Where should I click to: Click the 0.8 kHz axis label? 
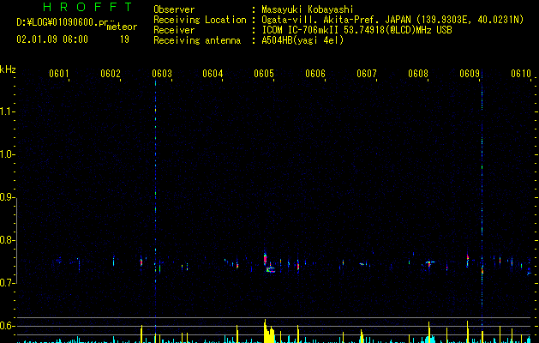tap(7, 240)
